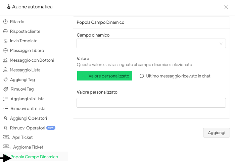235x164 pixels.
Task: Choose Ultimo messaggio ricevuto in chat
Action: tap(175, 76)
